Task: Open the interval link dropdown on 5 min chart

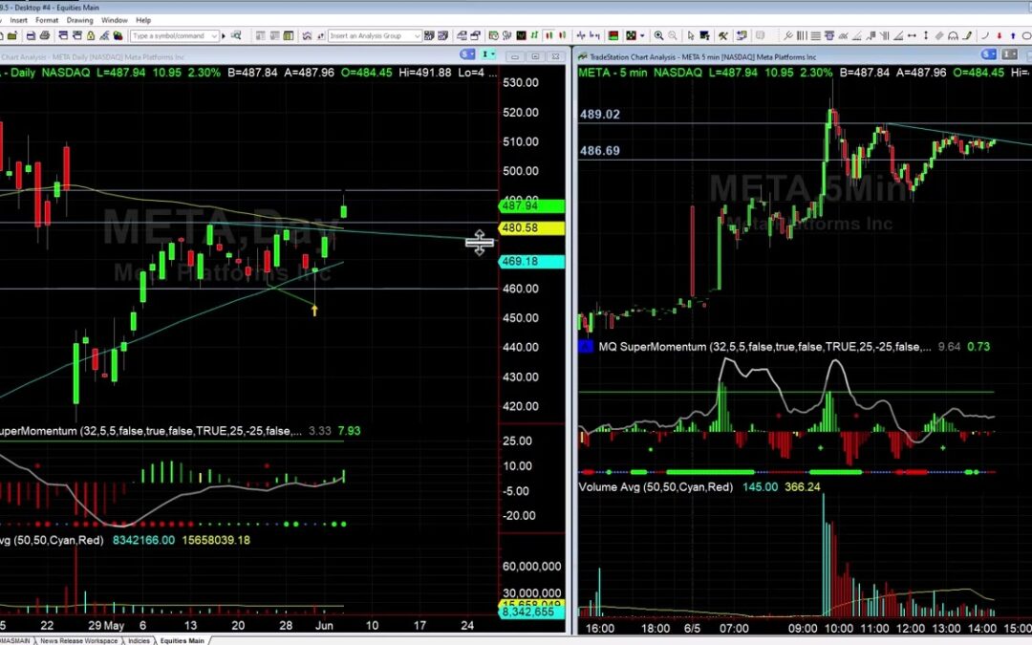Action: click(x=1010, y=54)
